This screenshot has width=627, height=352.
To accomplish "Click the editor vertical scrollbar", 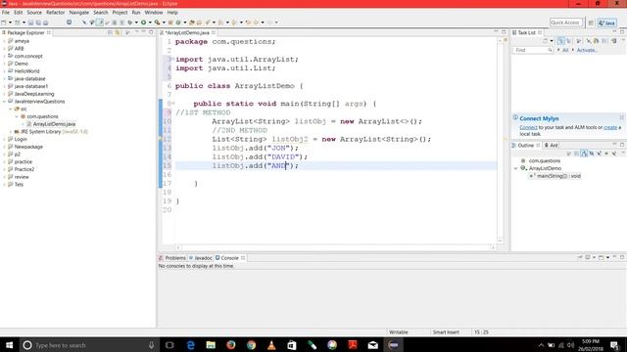I will pyautogui.click(x=500, y=140).
